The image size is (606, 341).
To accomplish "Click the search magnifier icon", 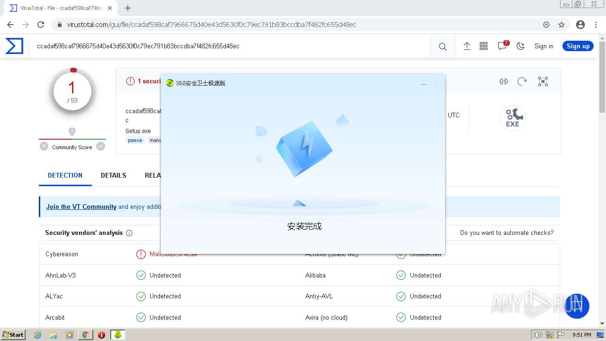I will pyautogui.click(x=443, y=46).
